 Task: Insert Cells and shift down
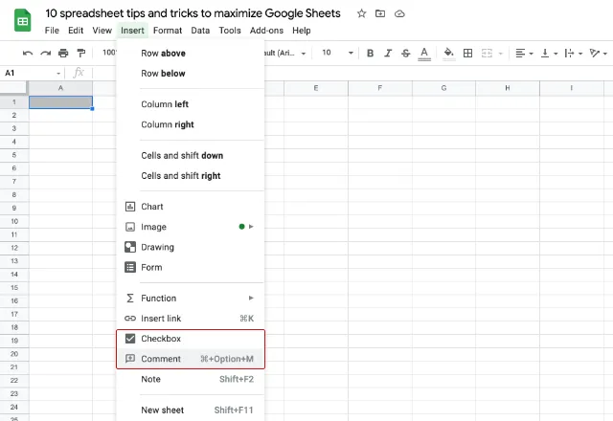pyautogui.click(x=191, y=155)
